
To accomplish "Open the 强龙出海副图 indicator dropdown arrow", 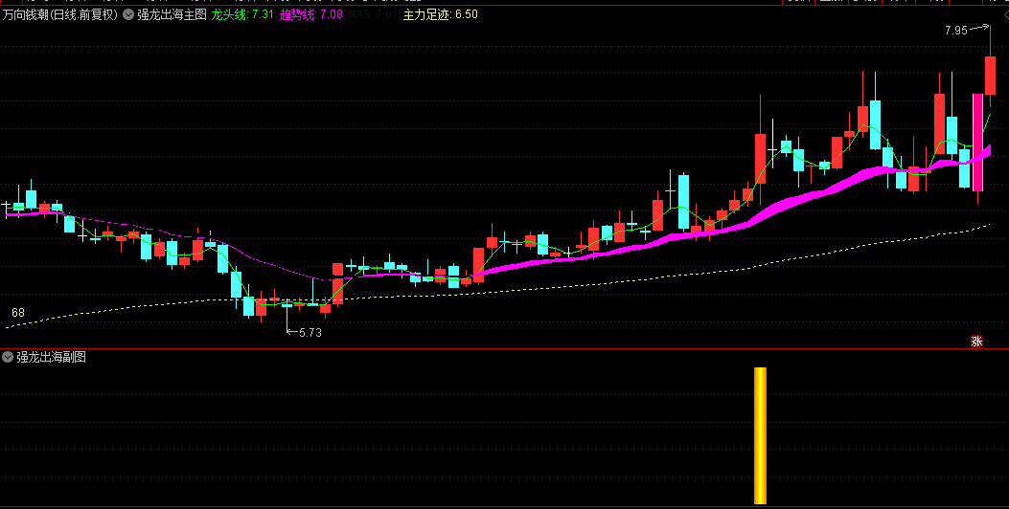I will point(8,357).
